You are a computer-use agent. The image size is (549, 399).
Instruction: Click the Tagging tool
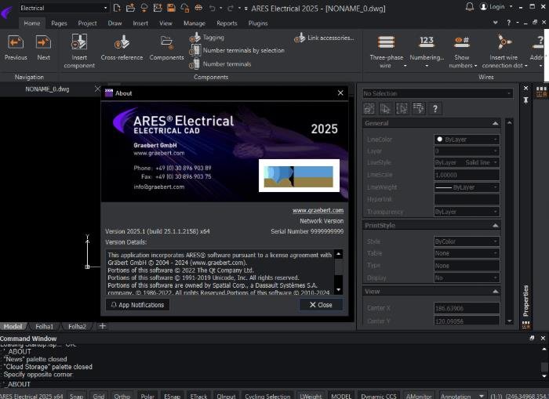point(207,38)
